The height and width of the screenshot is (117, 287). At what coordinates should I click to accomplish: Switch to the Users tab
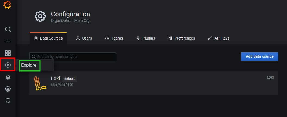click(84, 38)
